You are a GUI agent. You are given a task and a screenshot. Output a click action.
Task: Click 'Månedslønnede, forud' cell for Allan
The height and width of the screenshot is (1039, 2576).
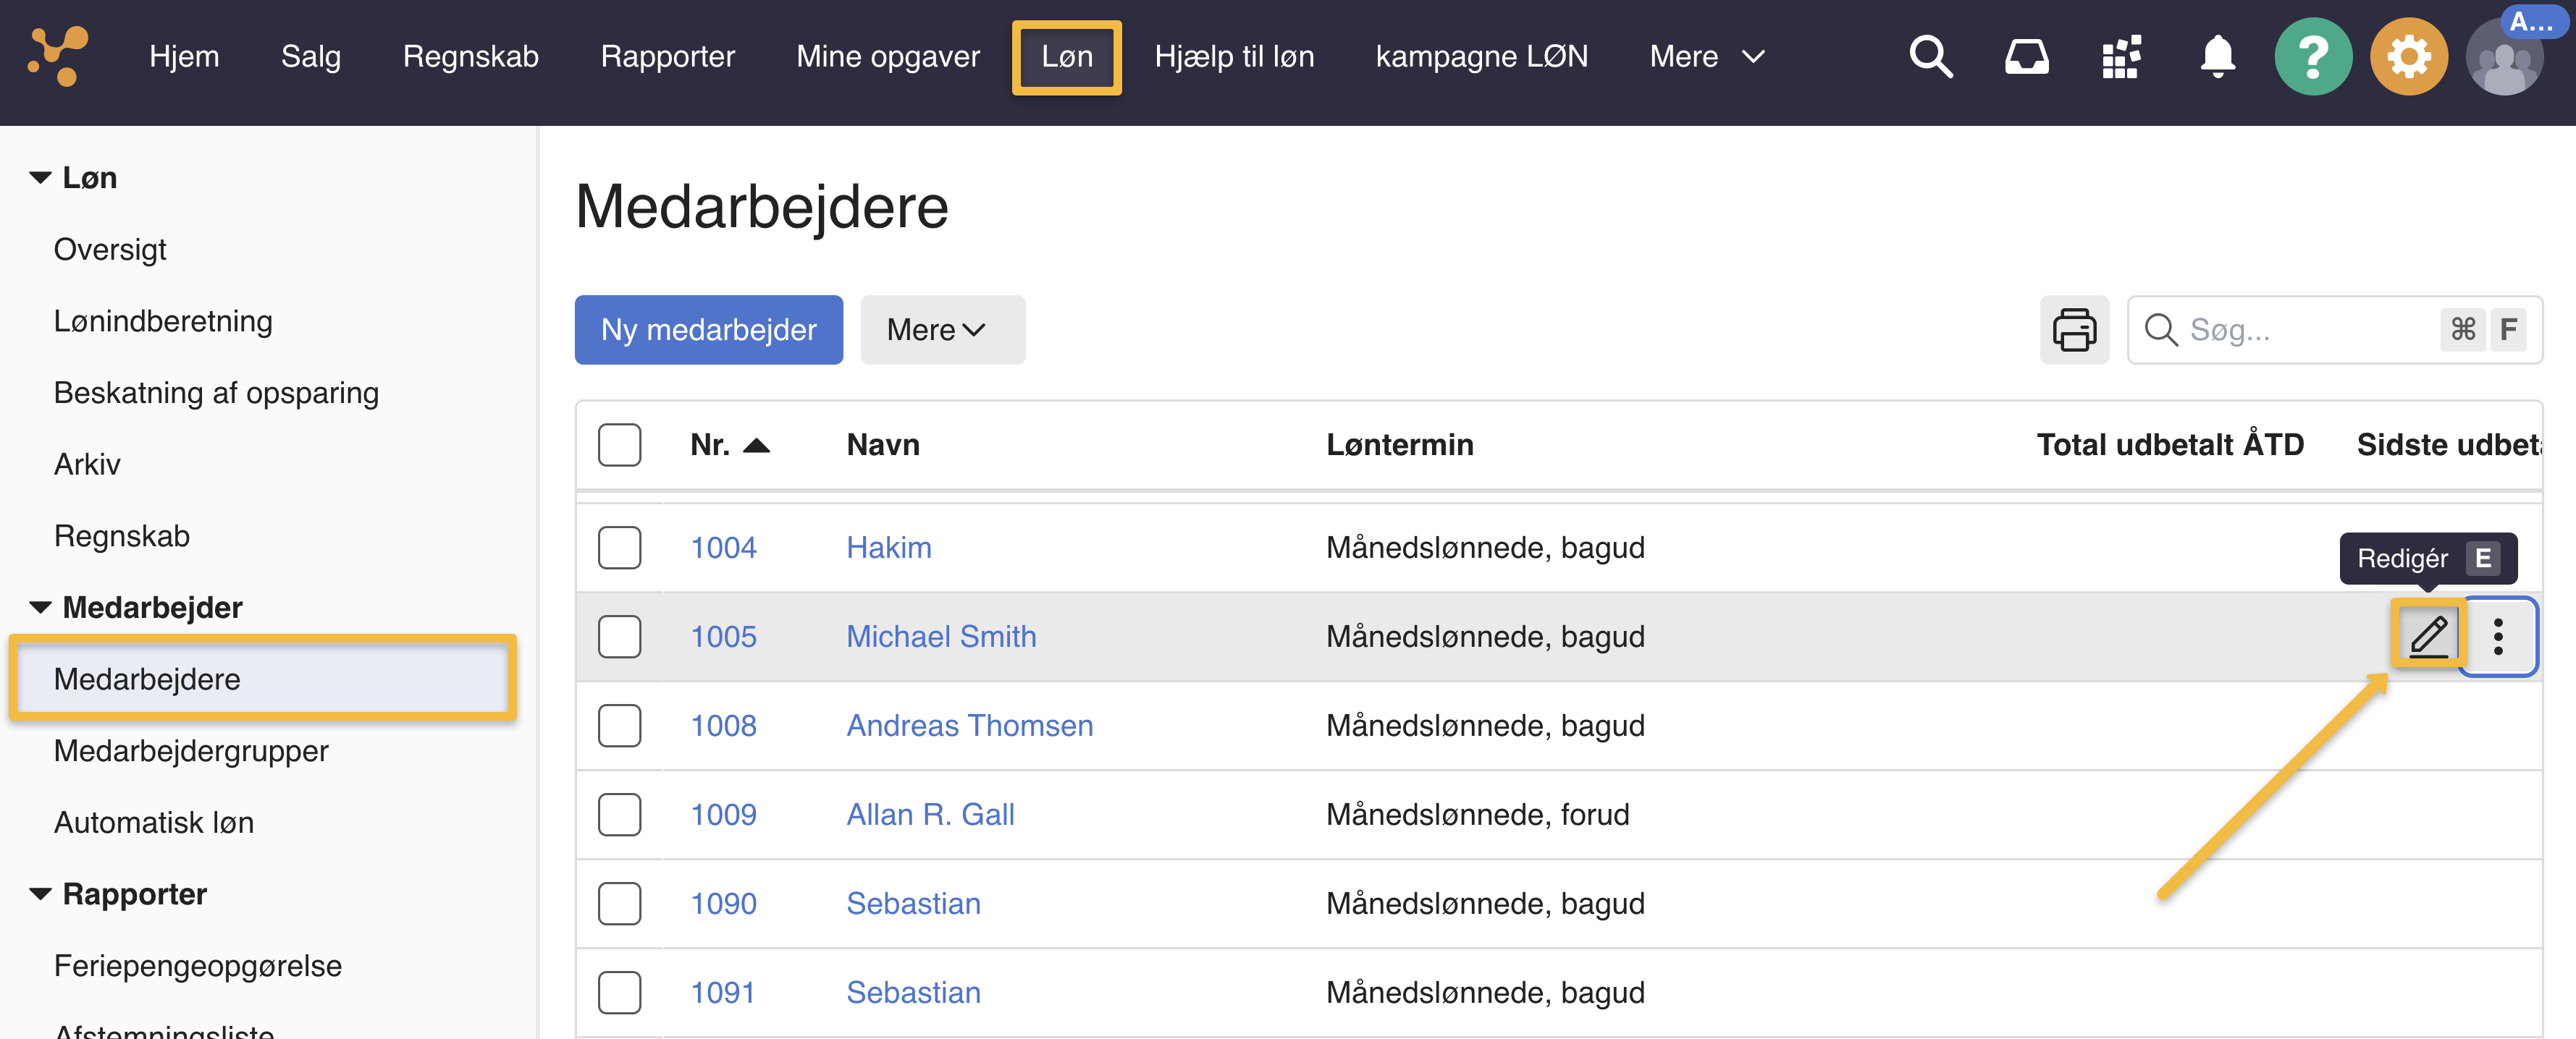pos(1477,814)
